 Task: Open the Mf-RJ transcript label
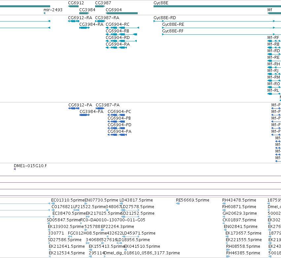273,71
